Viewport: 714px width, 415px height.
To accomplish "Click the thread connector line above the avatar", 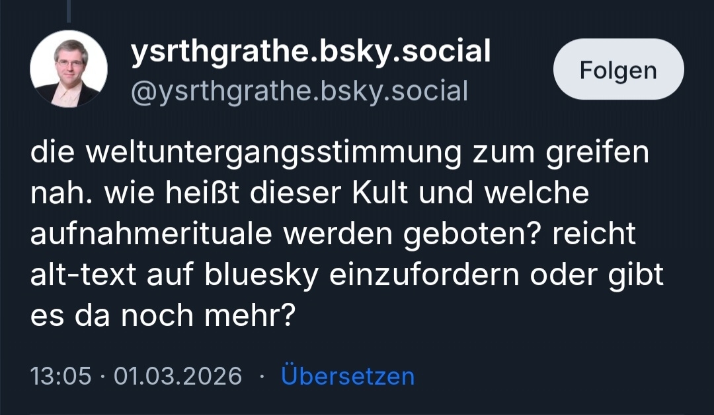I will pyautogui.click(x=69, y=11).
